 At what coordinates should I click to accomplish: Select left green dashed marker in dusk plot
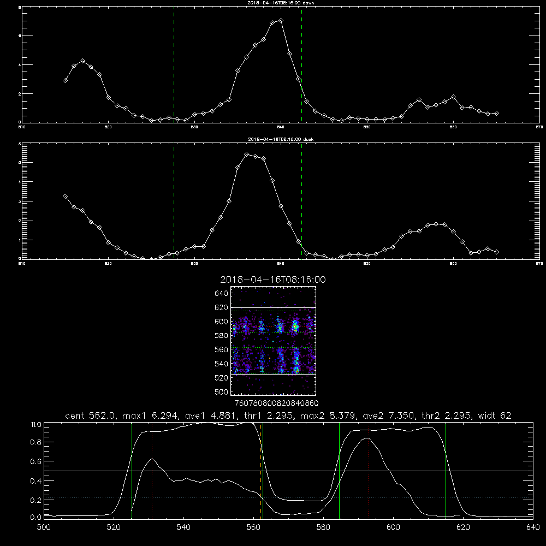click(x=174, y=201)
